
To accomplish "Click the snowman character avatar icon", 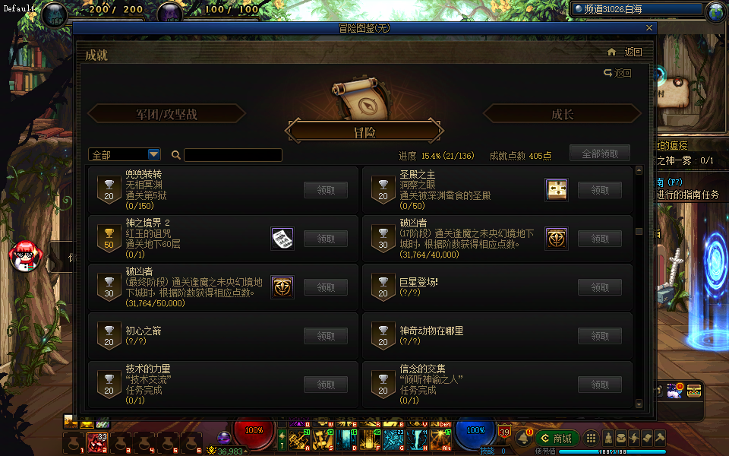I will click(26, 257).
